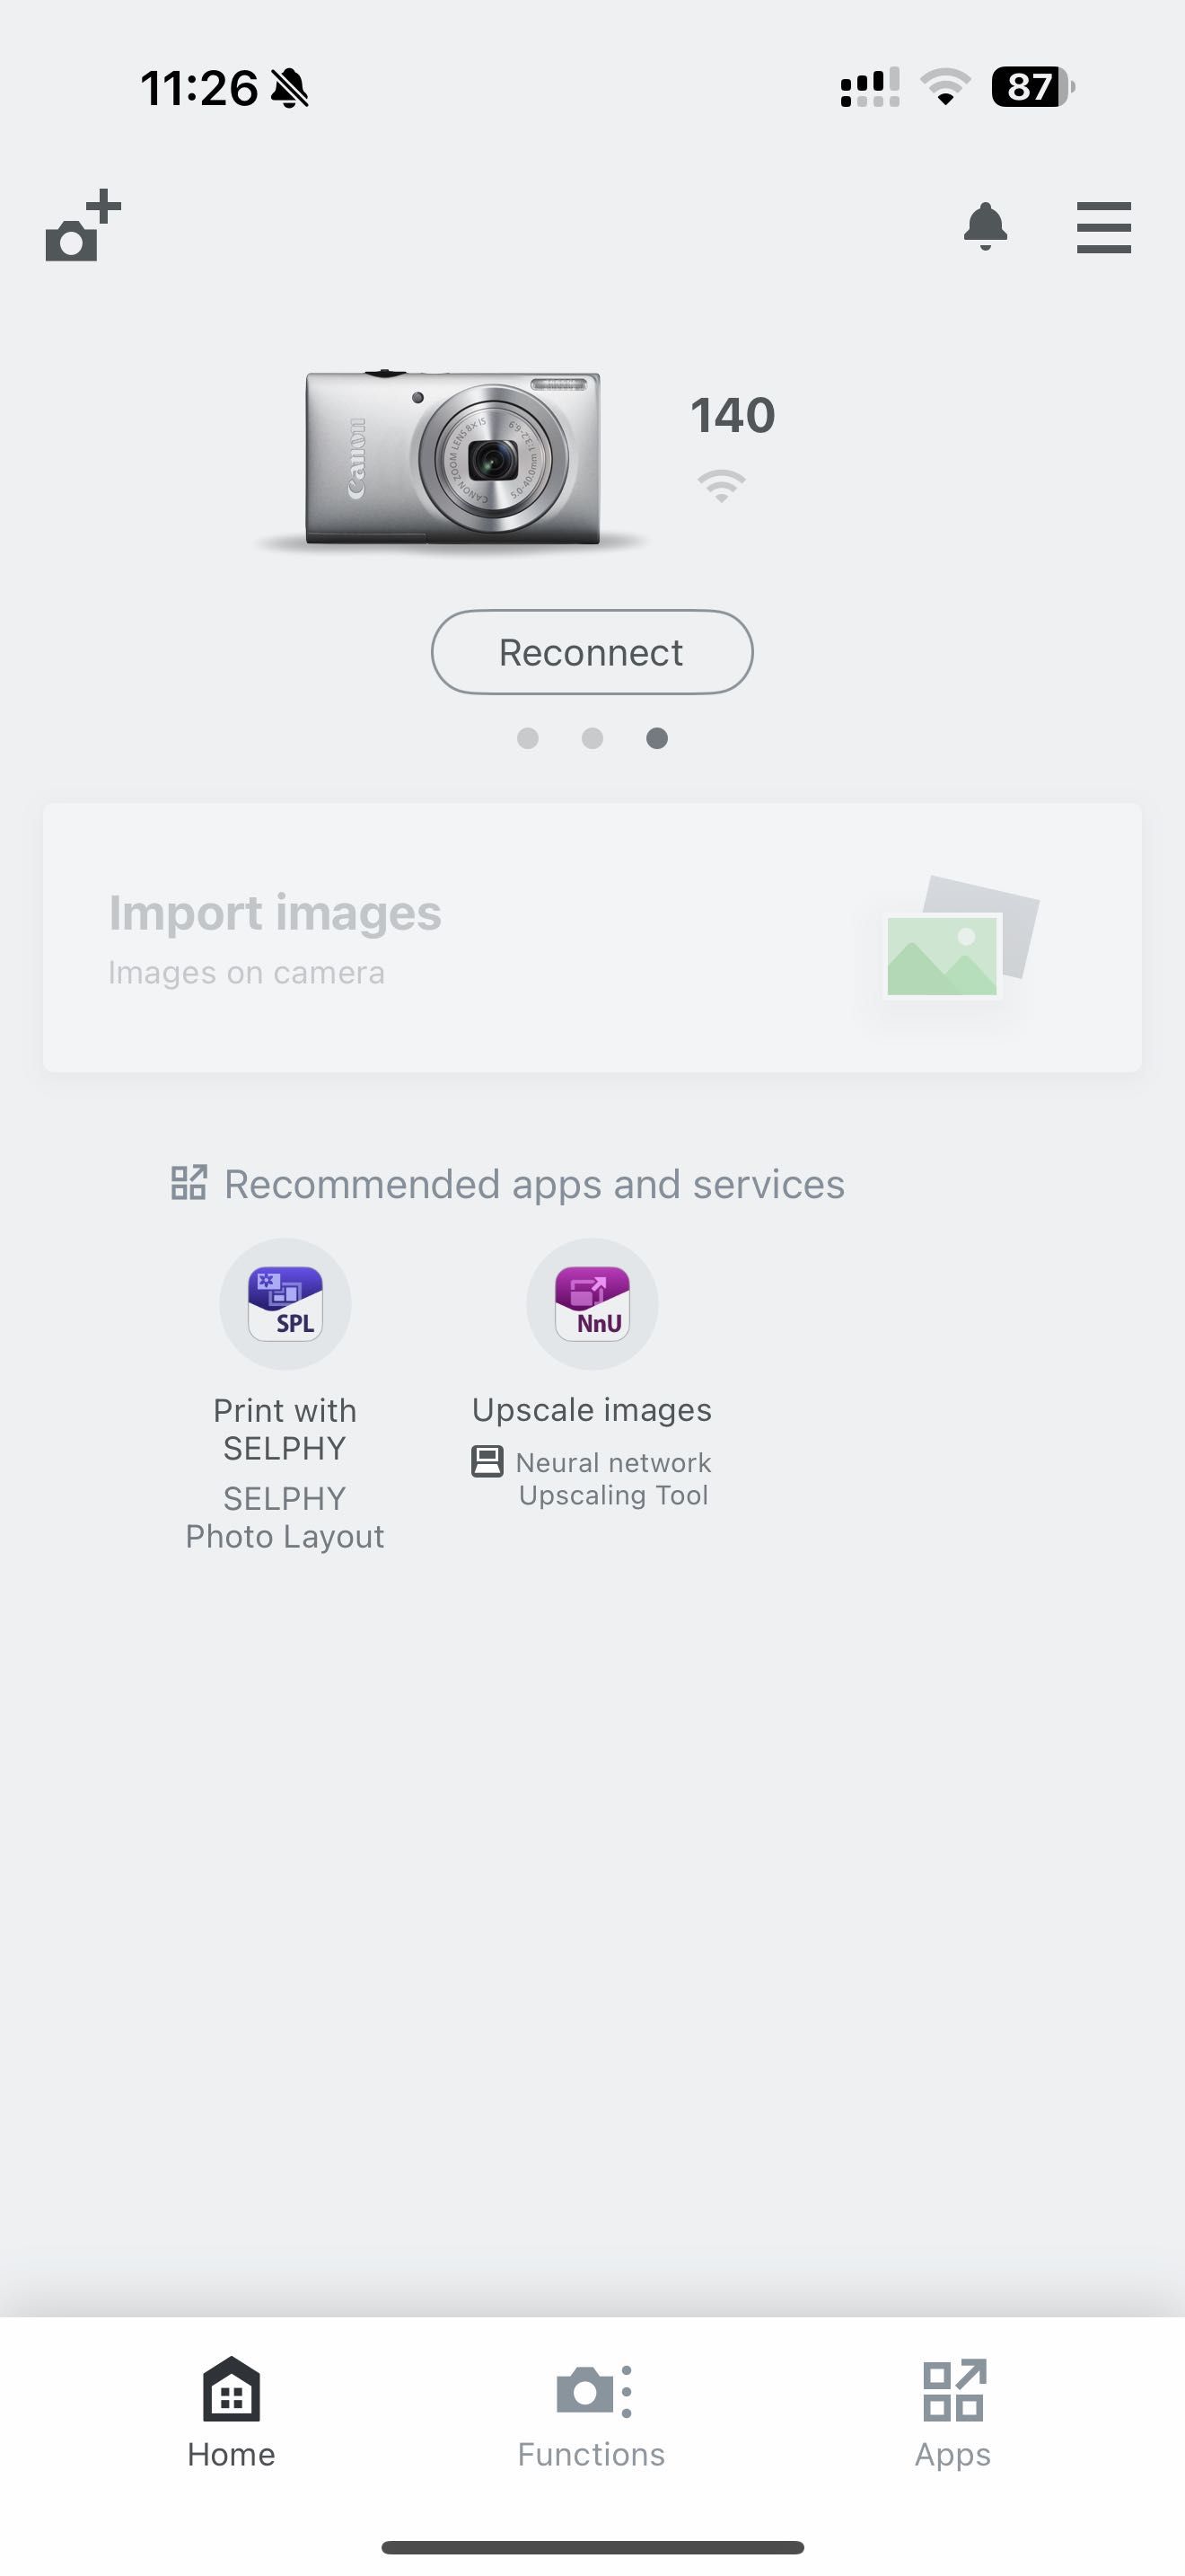The image size is (1185, 2576).
Task: Open the hamburger menu
Action: (x=1103, y=227)
